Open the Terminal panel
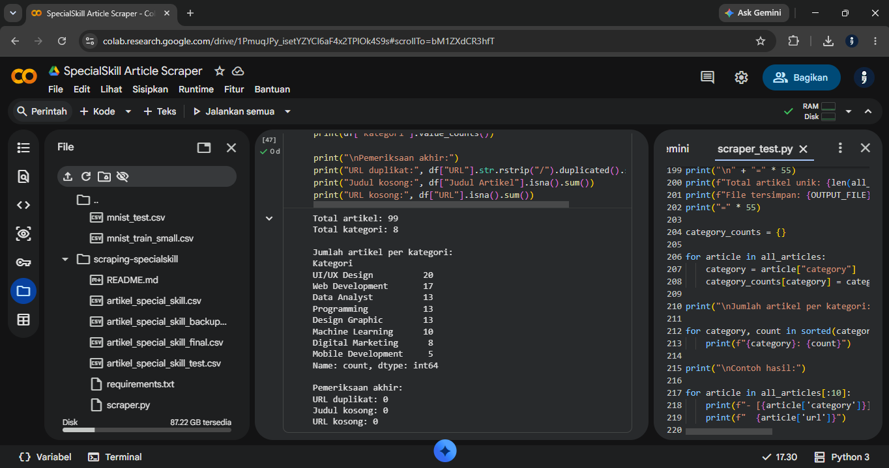Image resolution: width=889 pixels, height=468 pixels. pyautogui.click(x=115, y=457)
